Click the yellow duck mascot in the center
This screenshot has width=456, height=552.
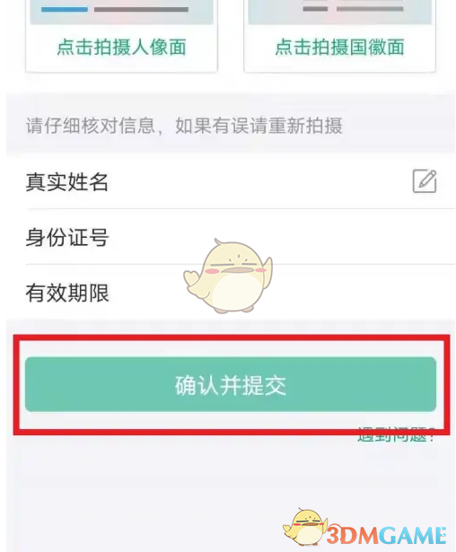[228, 276]
